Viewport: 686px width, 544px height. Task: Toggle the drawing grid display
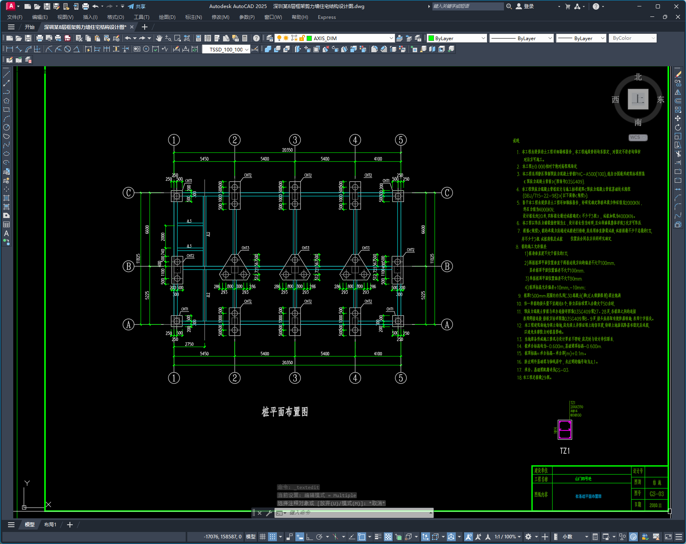click(x=262, y=537)
